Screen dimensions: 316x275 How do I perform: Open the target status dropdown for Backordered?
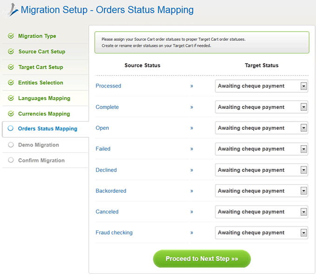point(262,191)
